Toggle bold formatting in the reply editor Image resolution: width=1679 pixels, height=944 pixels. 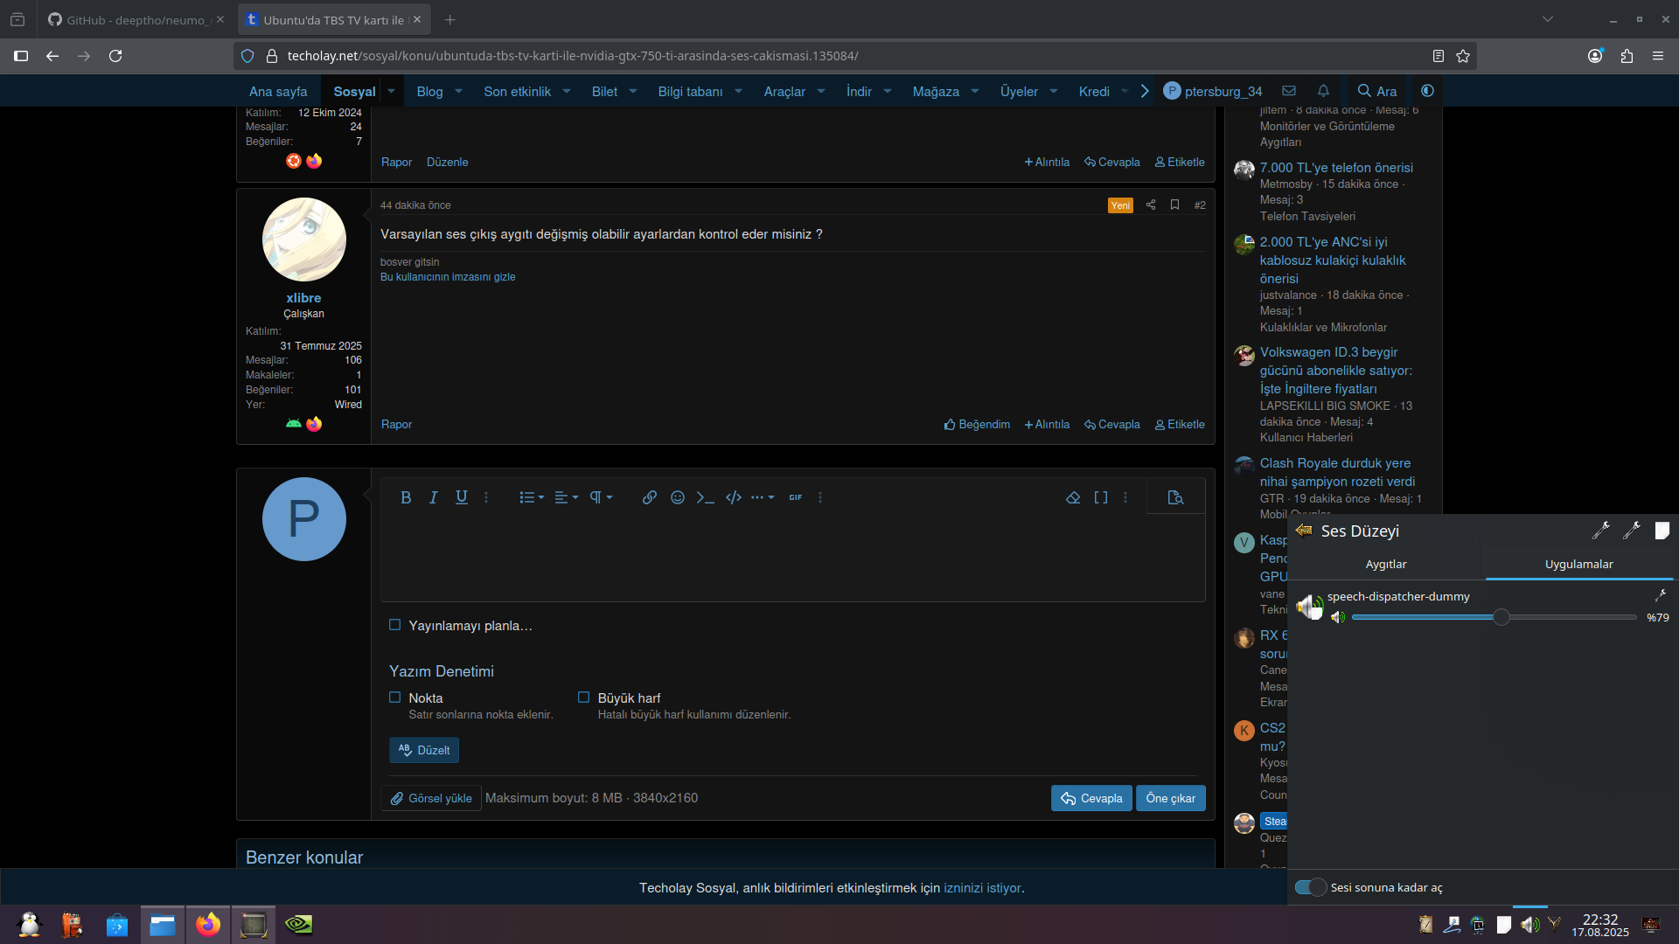[406, 497]
